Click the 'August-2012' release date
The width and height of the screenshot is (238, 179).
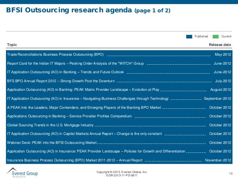pos(221,90)
